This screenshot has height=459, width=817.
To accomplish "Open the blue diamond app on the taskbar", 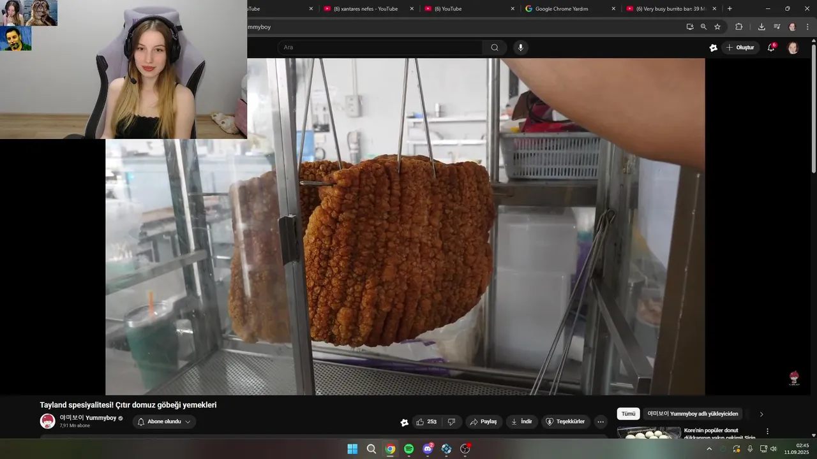I will click(446, 449).
